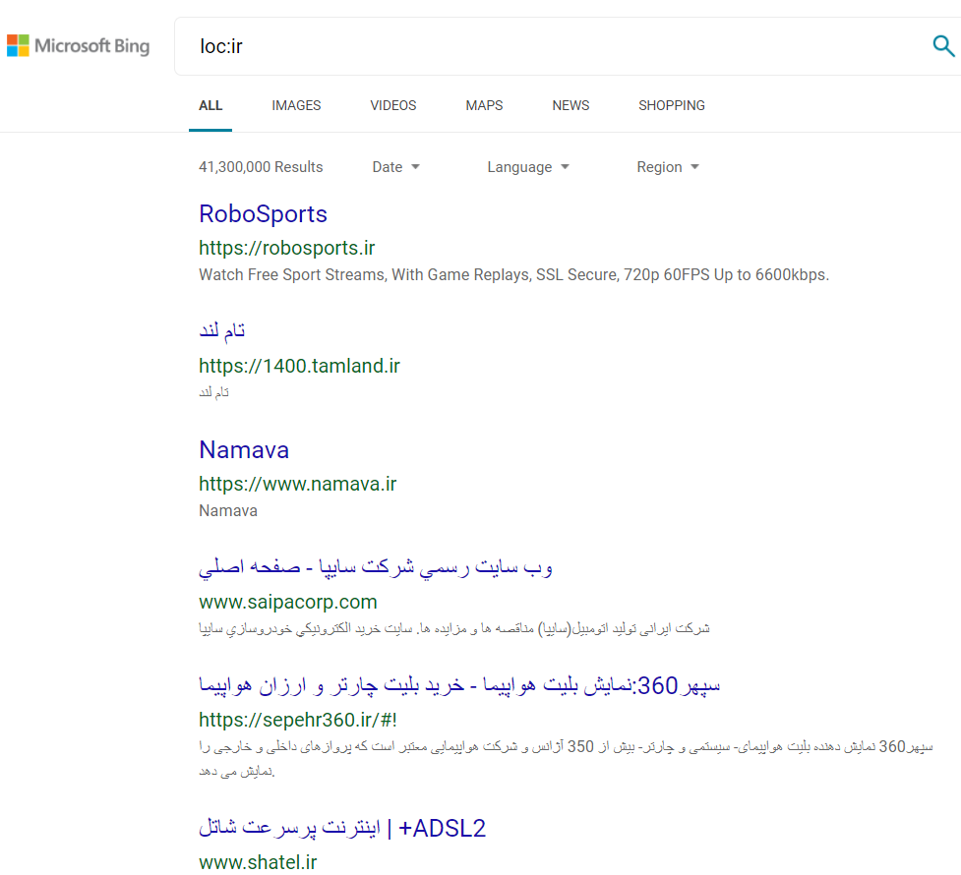Open the تام لند result title
This screenshot has height=875, width=961.
point(222,331)
